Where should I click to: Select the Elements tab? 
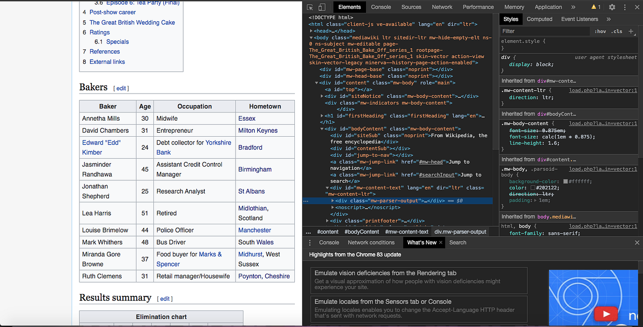coord(350,7)
